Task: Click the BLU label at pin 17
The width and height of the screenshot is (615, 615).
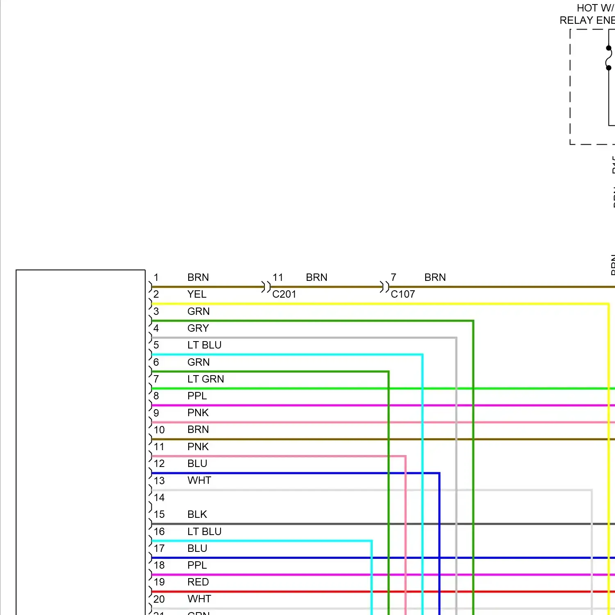Action: click(x=197, y=549)
